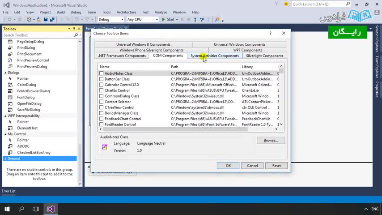
Task: Click the Reset button
Action: [276, 166]
